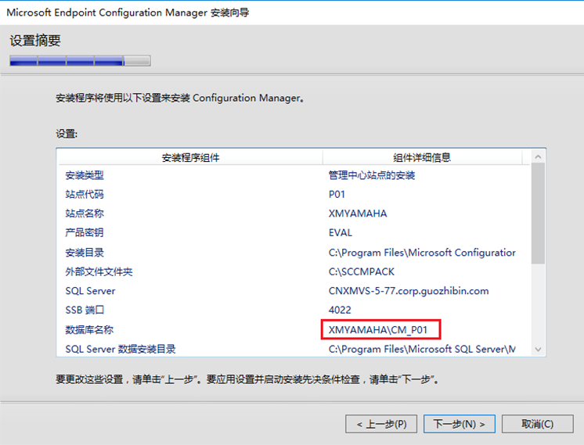Select the SSB 端口 row label
Screen dimensions: 584x445
[x=85, y=310]
